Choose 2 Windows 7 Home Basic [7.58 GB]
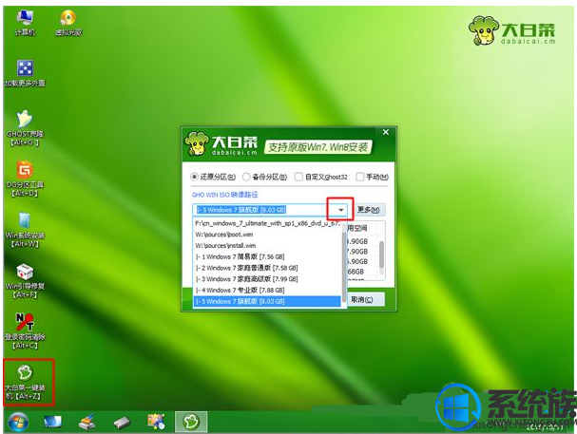The image size is (577, 434). [267, 268]
